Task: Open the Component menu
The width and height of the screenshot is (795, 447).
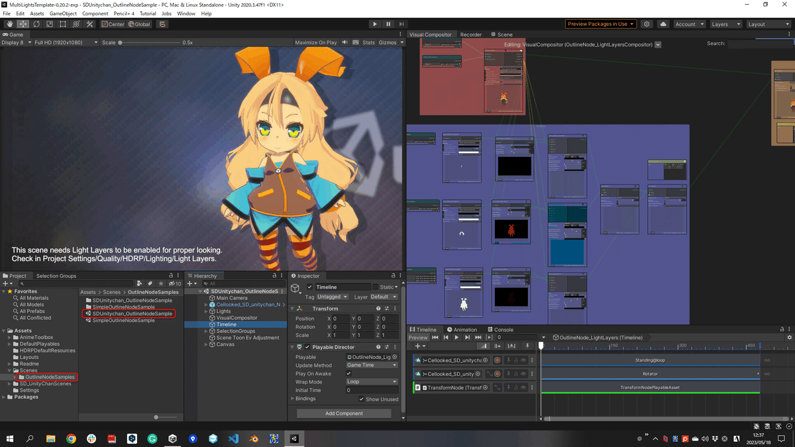Action: pyautogui.click(x=95, y=13)
